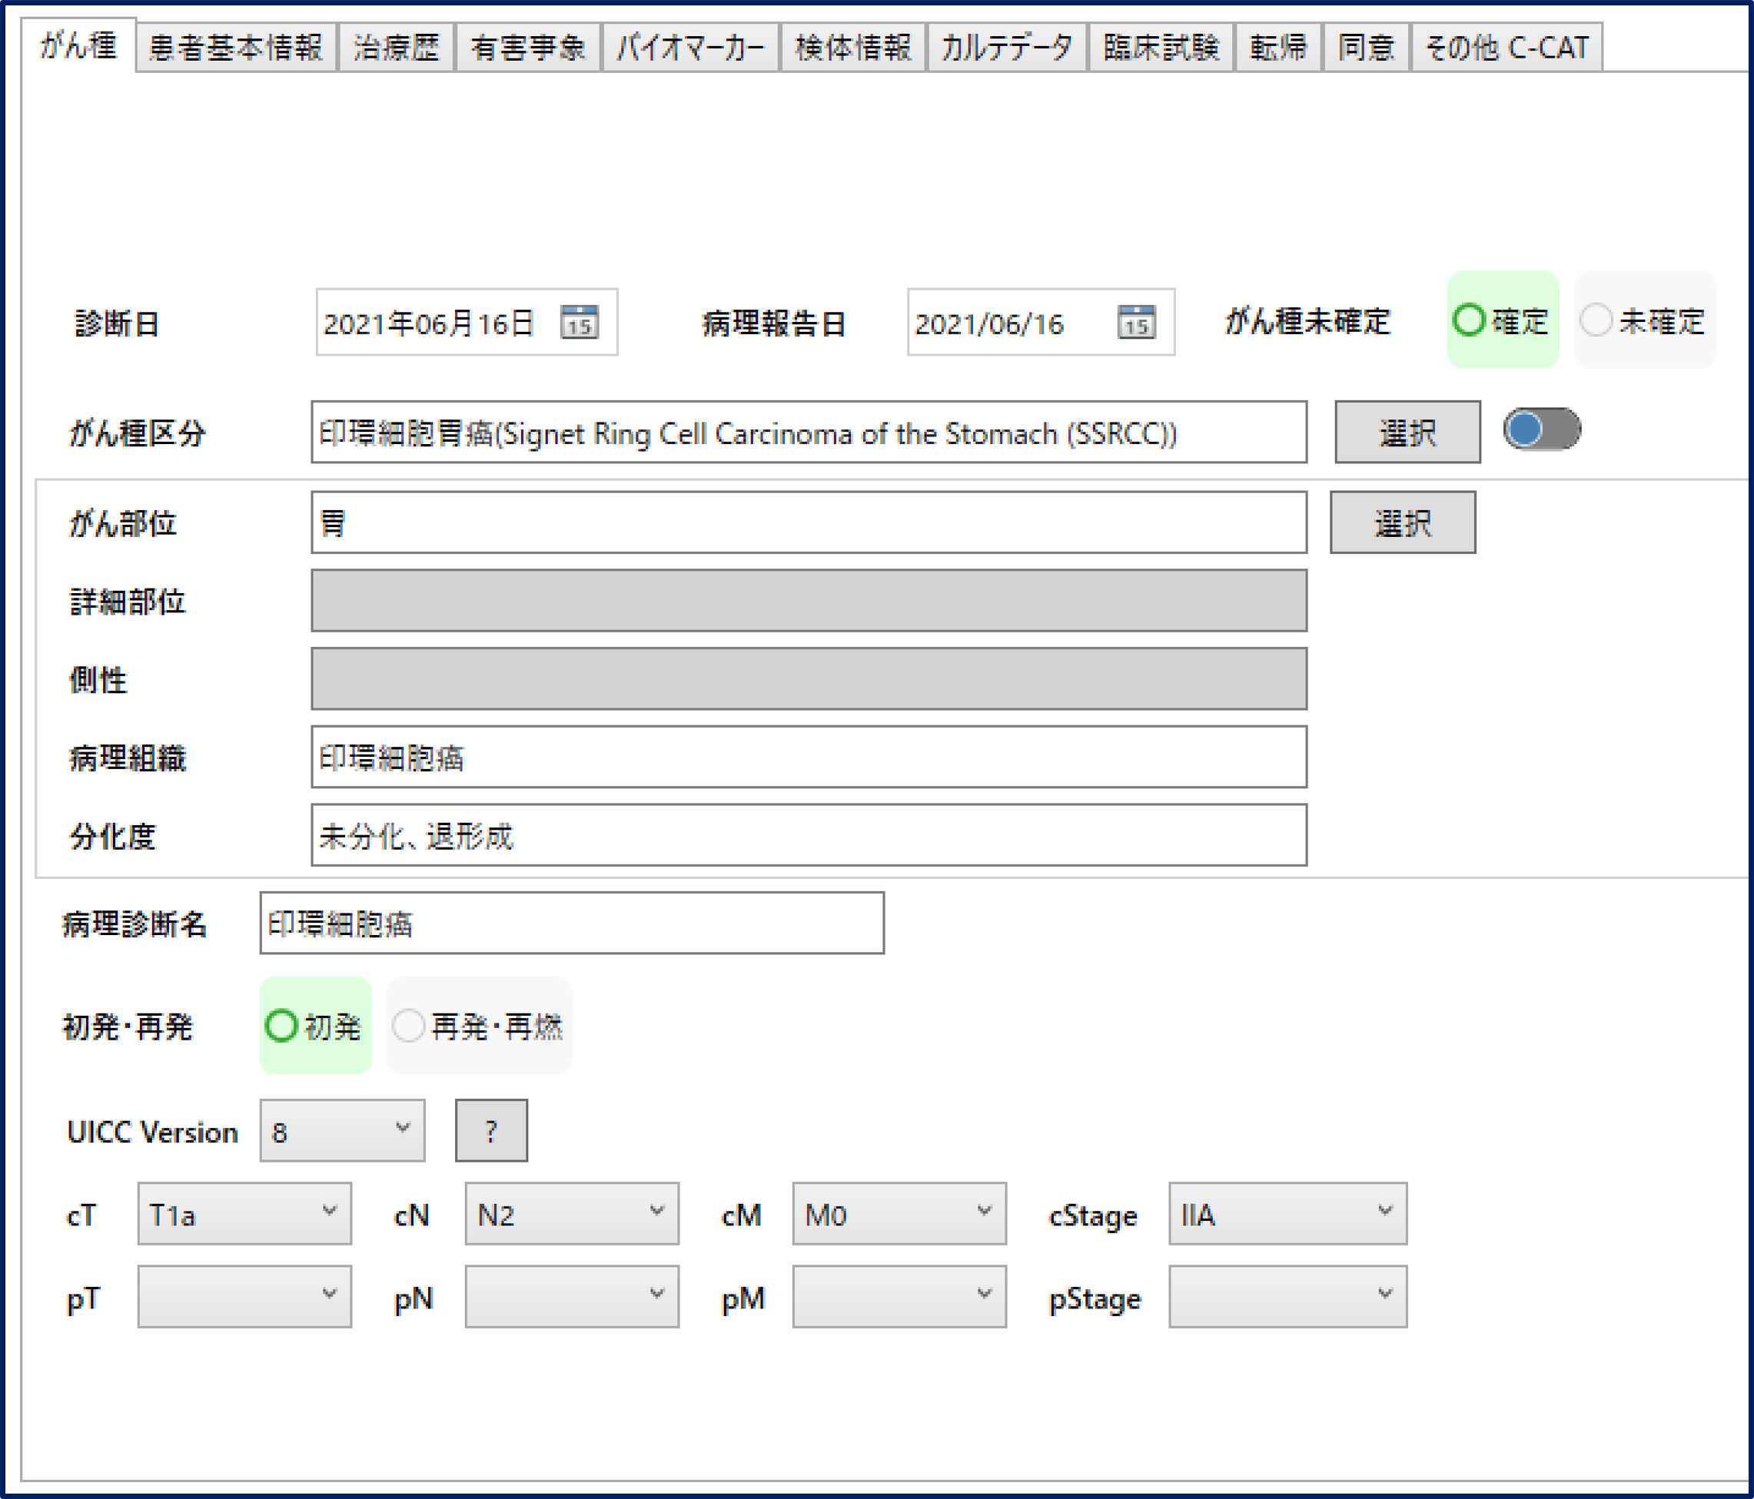Open the カルテデータ tab
1754x1499 pixels.
tap(1007, 48)
